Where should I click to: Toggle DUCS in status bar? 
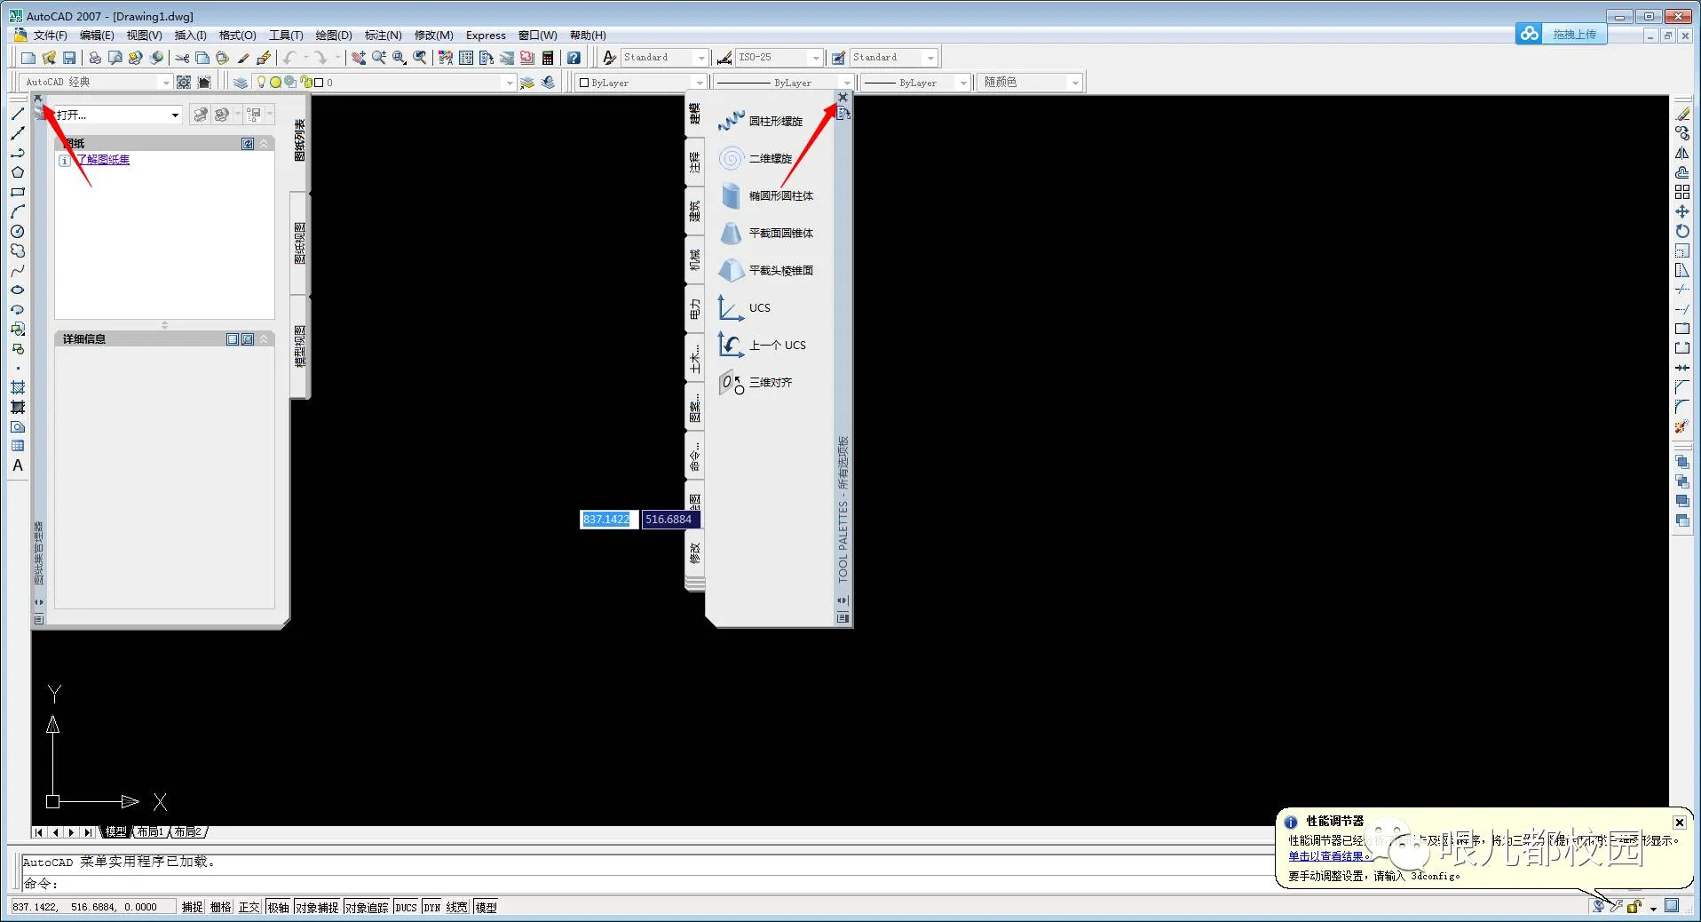406,907
